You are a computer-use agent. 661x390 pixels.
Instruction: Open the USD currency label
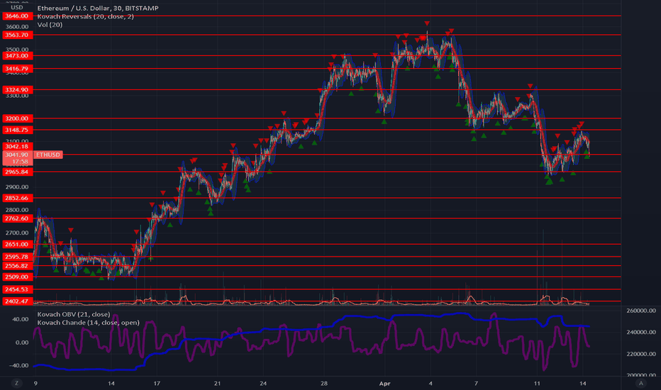tap(17, 8)
